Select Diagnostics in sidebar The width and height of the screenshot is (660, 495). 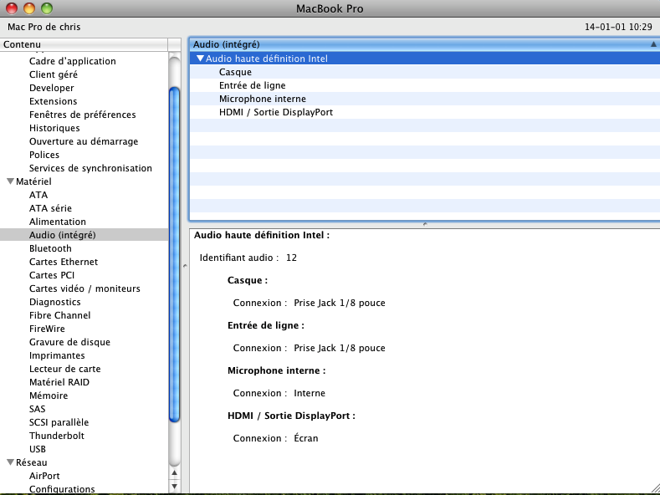pos(54,302)
